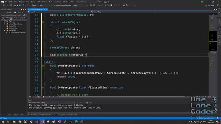This screenshot has height=124, width=221.
Task: Click the split editor handle above scrollbar
Action: [x=213, y=14]
